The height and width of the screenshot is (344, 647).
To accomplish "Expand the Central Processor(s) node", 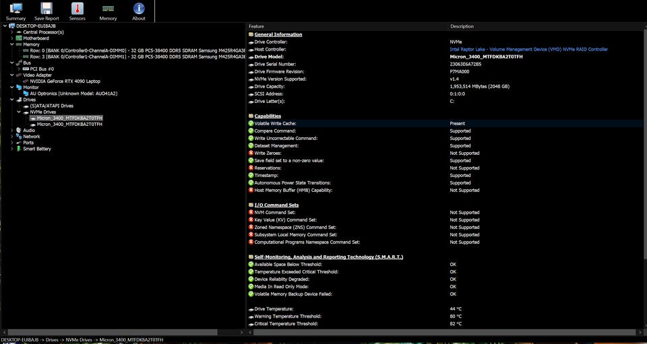I will (12, 32).
